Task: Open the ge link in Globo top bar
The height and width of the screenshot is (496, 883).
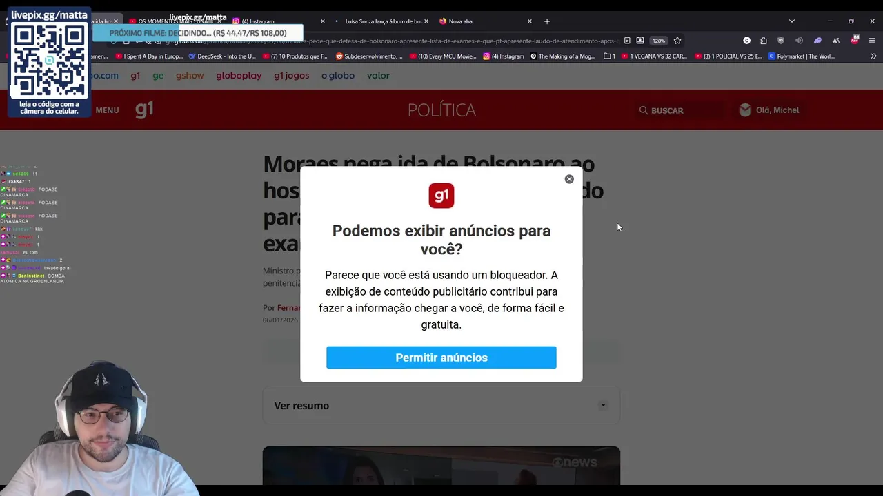Action: [x=158, y=76]
